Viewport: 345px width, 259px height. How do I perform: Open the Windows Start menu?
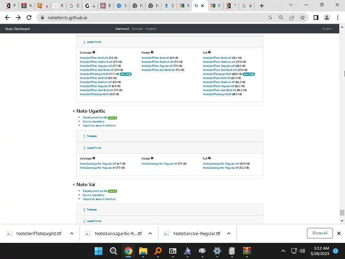(98, 251)
